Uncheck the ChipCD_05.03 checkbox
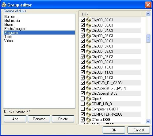Screen dimensions: 153x136 [x=83, y=35]
